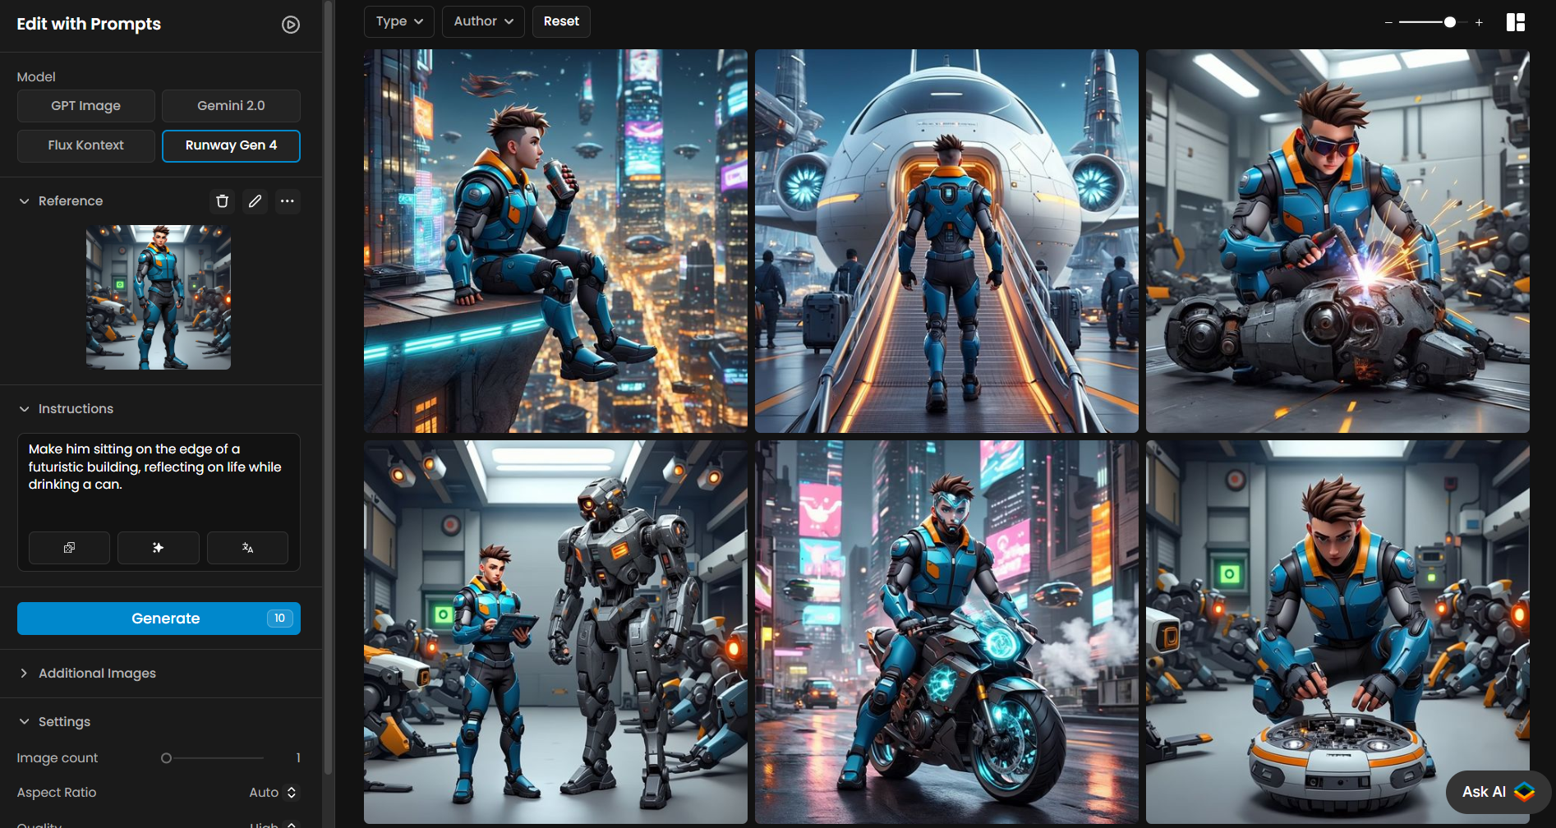Select the Gemini 2.0 model

(x=231, y=106)
